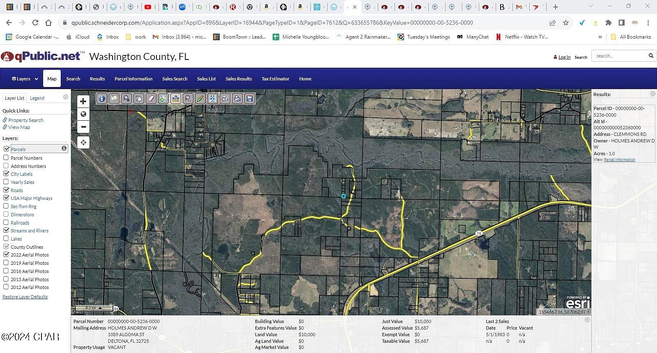
Task: Click the printer icon in map toolbar
Action: [x=237, y=99]
